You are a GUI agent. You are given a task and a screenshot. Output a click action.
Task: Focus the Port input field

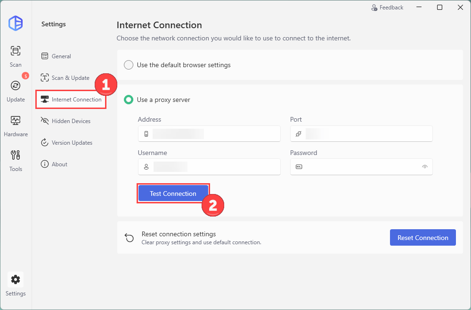pos(367,134)
